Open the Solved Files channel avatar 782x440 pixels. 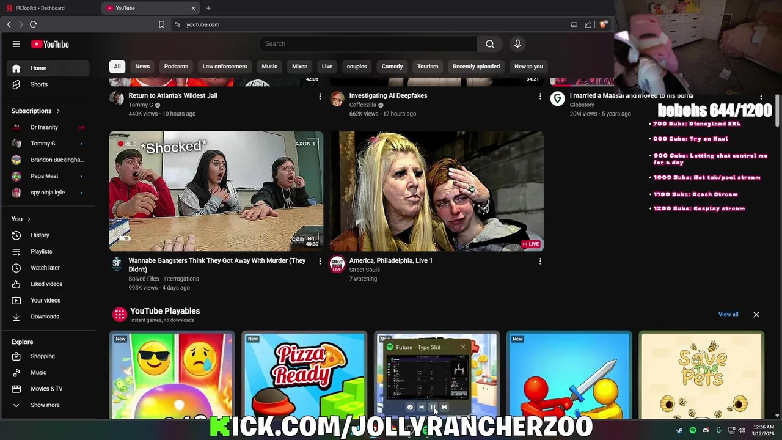(117, 263)
